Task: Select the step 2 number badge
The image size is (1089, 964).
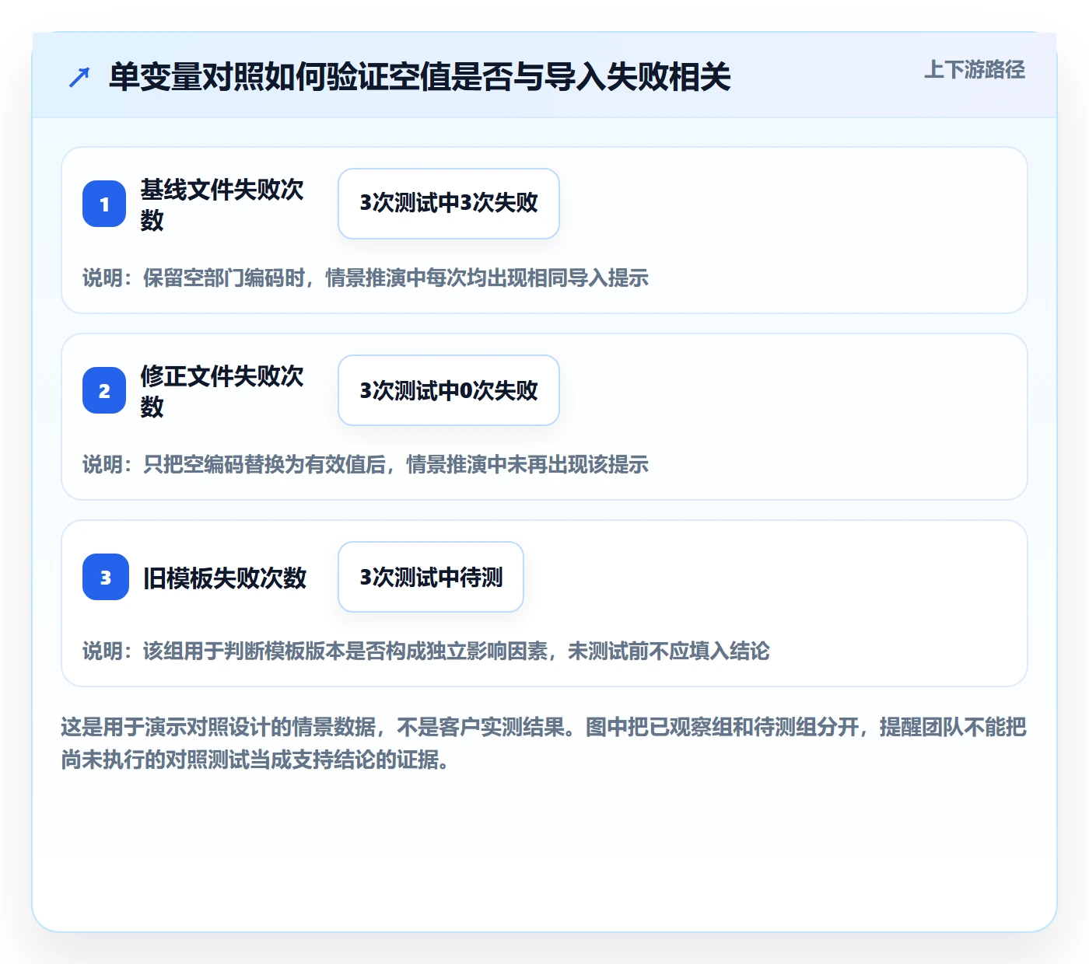Action: click(x=104, y=390)
